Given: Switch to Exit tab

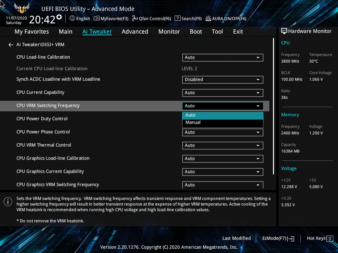Looking at the screenshot, I should 238,32.
